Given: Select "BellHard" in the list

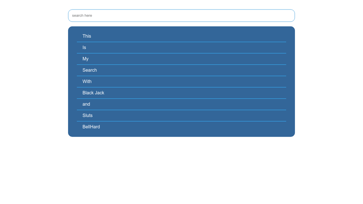Looking at the screenshot, I should coord(91,127).
